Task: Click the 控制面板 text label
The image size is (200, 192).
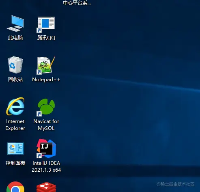Action: click(x=15, y=163)
